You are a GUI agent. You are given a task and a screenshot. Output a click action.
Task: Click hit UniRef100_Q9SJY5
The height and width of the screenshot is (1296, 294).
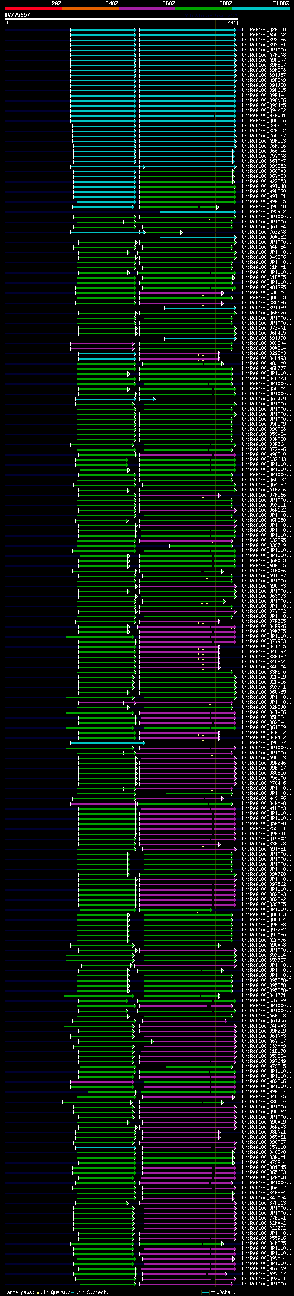coord(263,105)
